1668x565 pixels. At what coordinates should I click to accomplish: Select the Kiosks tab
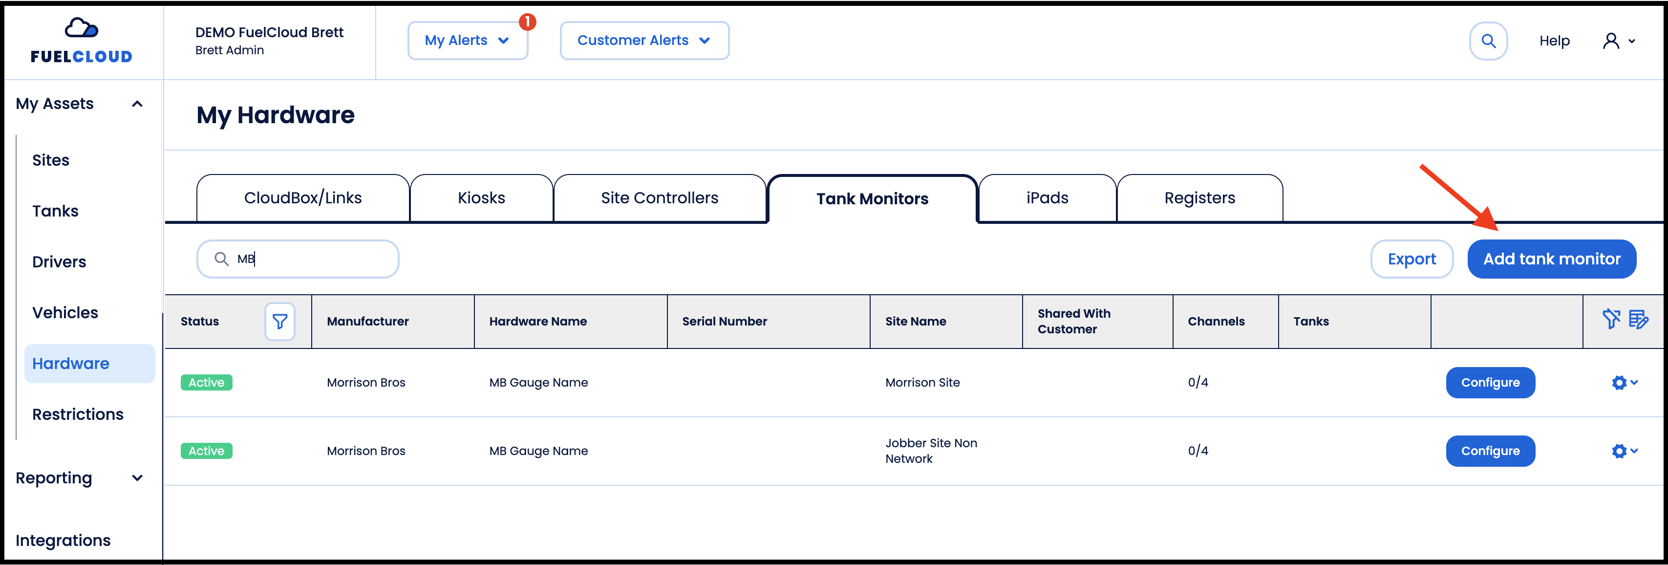click(481, 198)
